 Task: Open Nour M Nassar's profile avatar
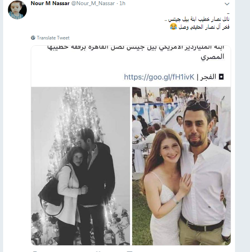coord(17,10)
